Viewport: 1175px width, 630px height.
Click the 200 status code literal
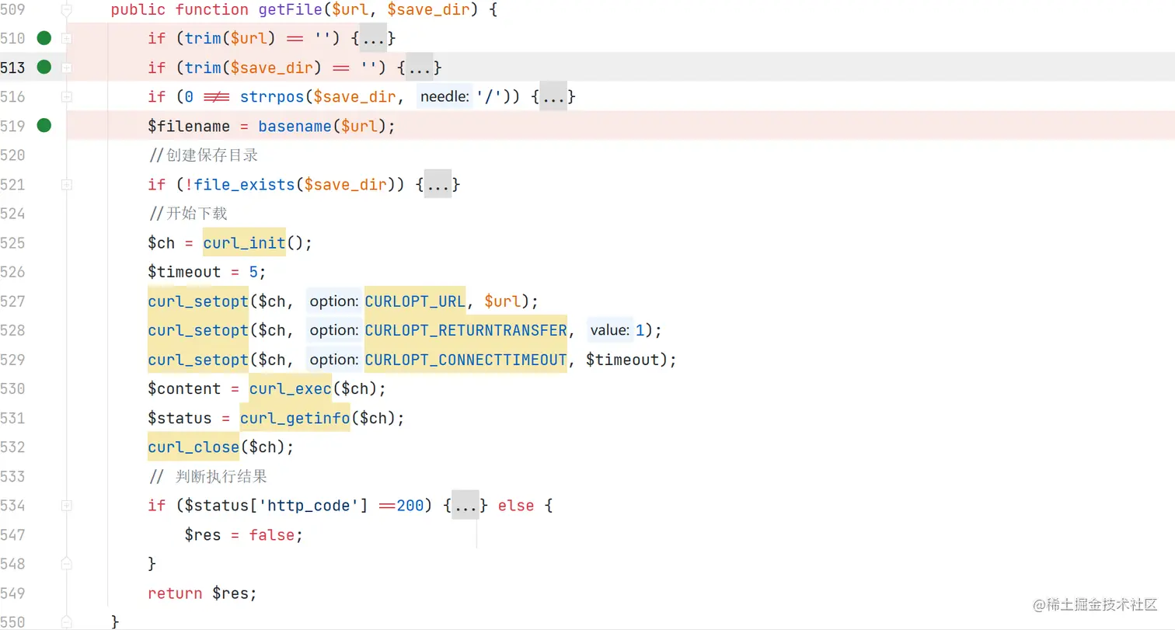click(x=410, y=506)
